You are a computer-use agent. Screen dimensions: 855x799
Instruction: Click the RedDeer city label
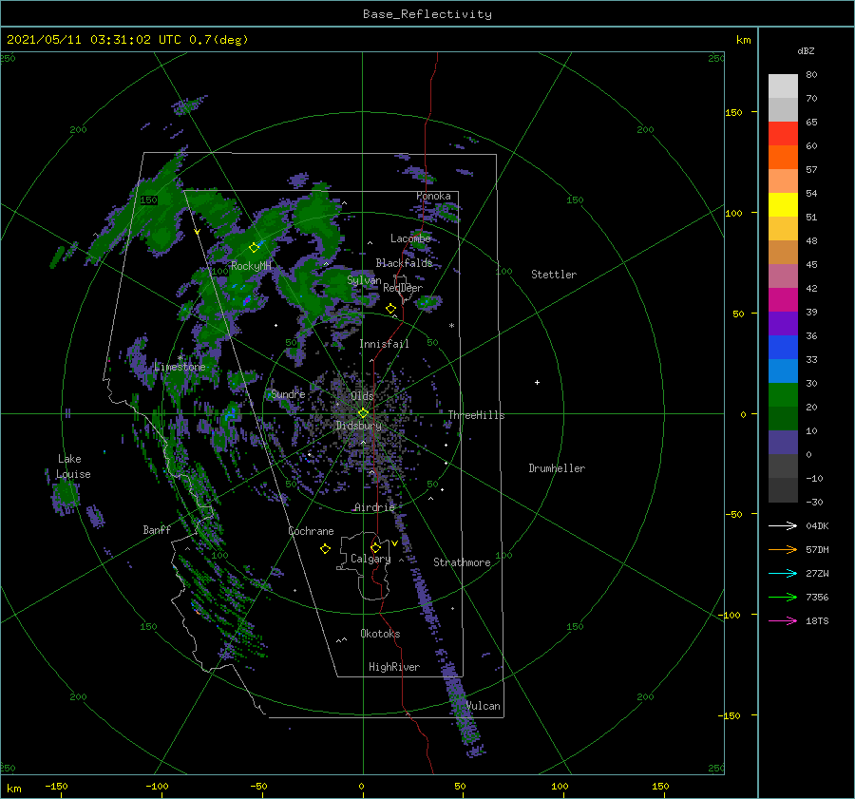pos(403,288)
